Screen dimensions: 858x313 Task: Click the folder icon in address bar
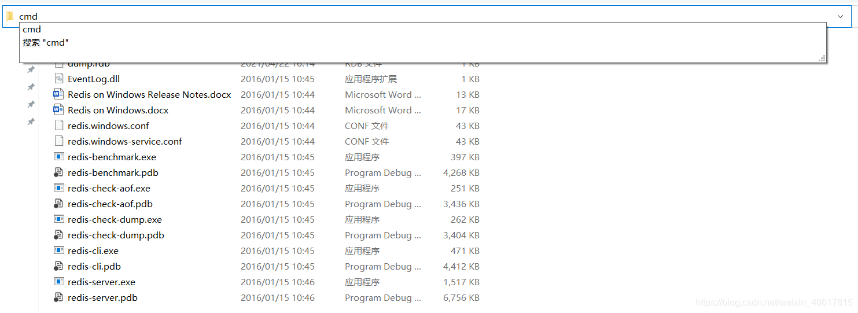click(x=10, y=16)
